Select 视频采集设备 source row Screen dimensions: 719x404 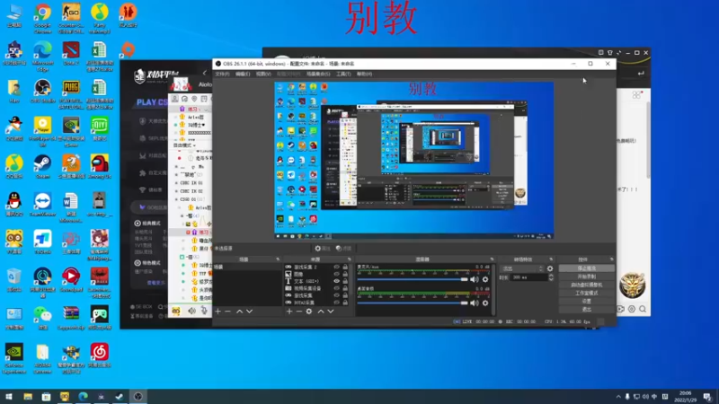point(316,288)
